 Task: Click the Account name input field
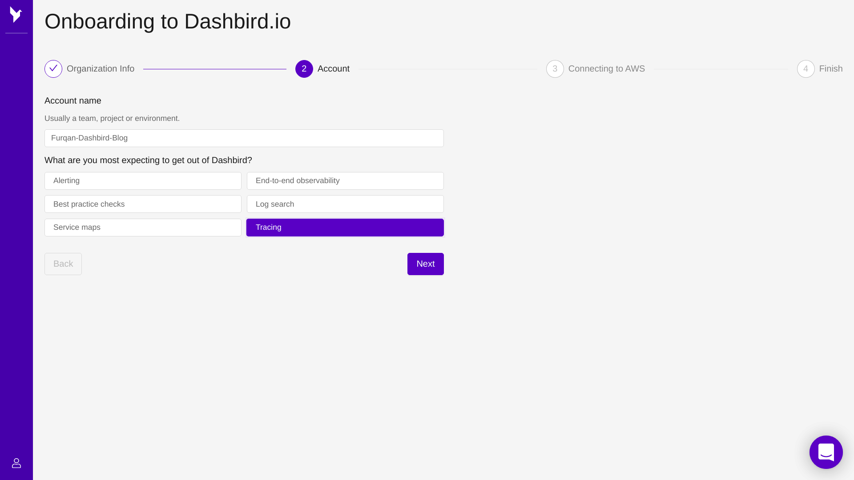[x=244, y=138]
